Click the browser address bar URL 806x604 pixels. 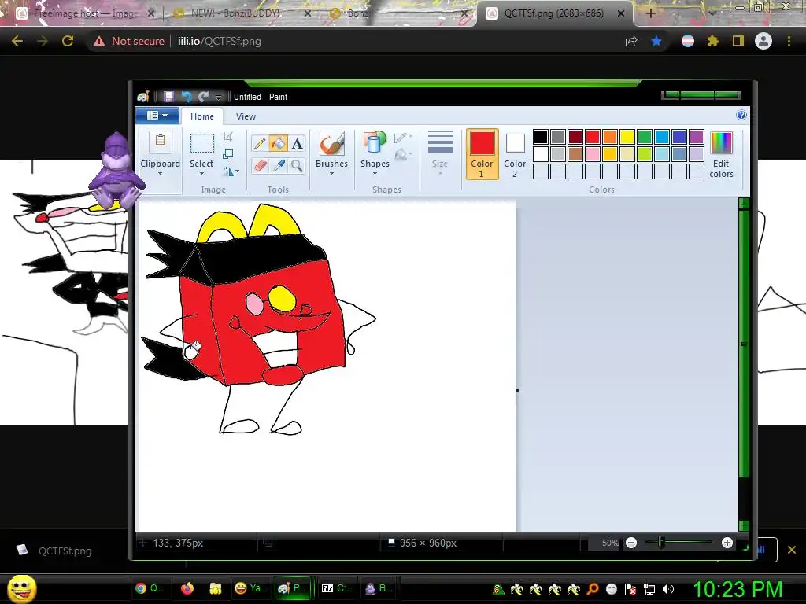[x=220, y=41]
